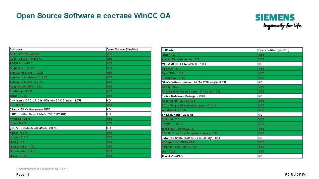This screenshot has height=179, width=319.
Task: Click the 'Slickgrid - 2.2' cell
Action: click(209, 119)
